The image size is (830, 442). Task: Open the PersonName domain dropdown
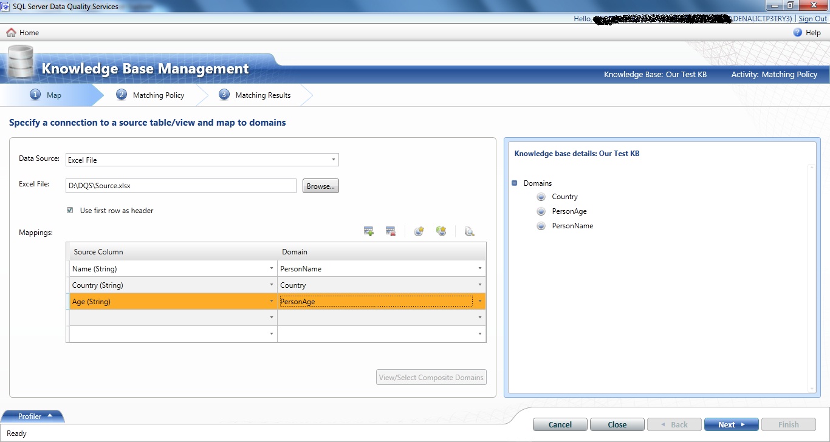pyautogui.click(x=480, y=268)
